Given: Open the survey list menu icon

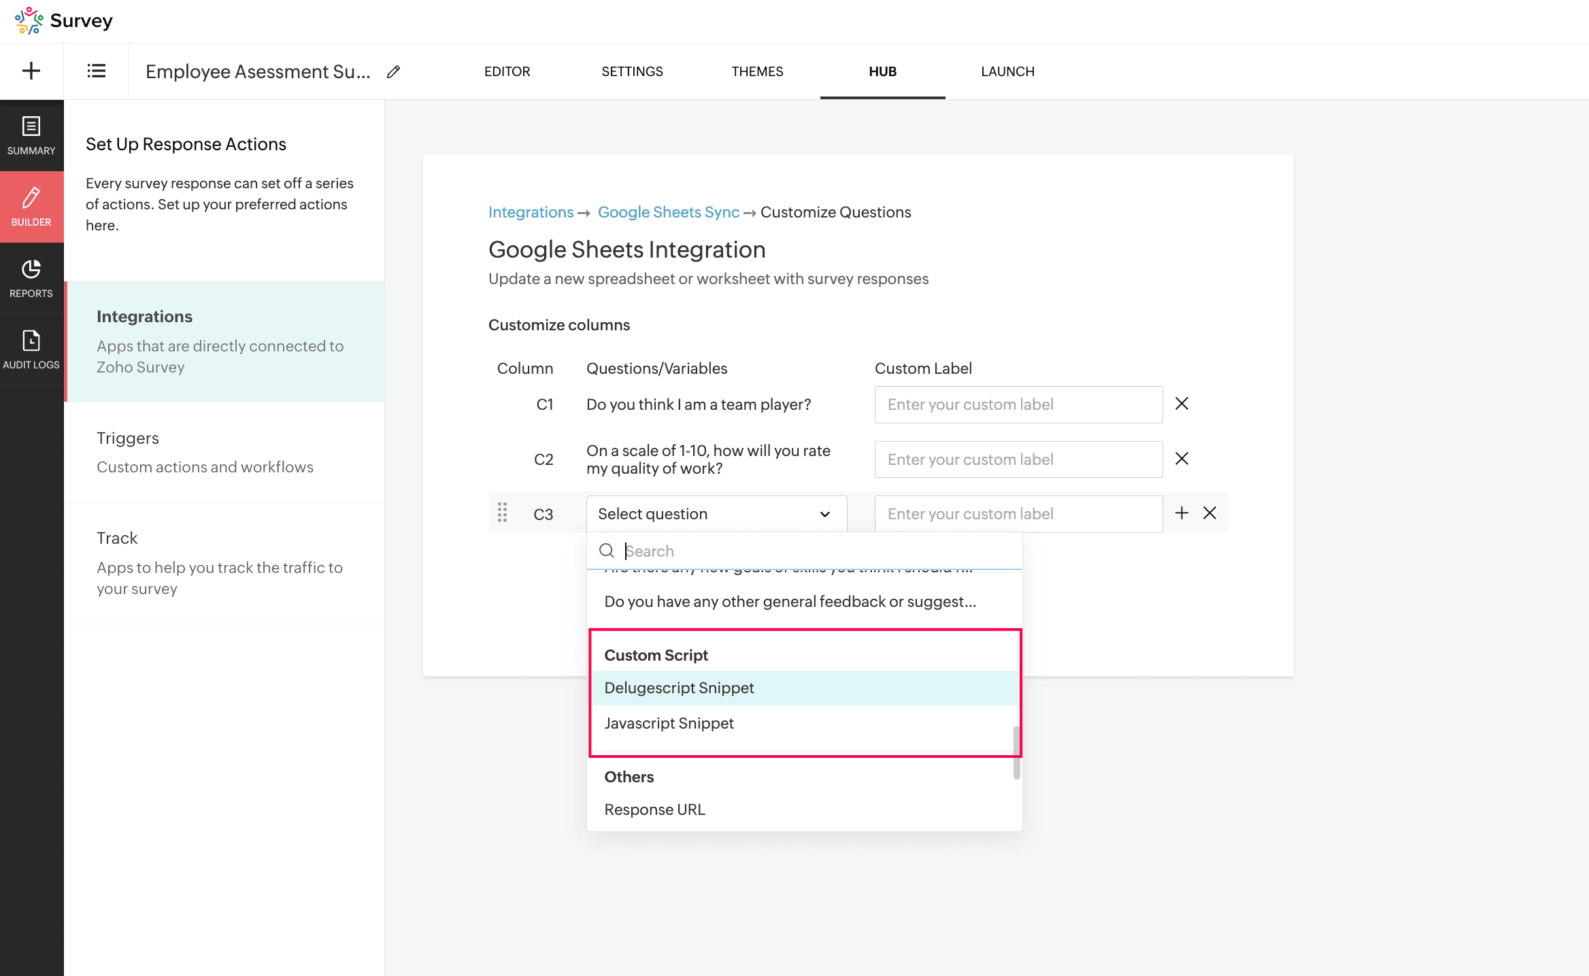Looking at the screenshot, I should point(96,71).
